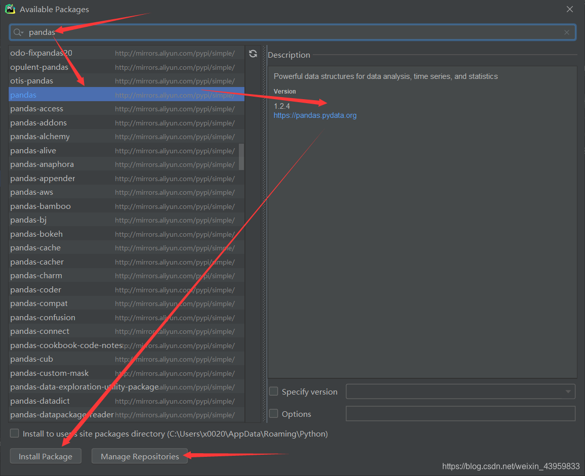
Task: Select pandas-alchemy in the list
Action: [127, 137]
